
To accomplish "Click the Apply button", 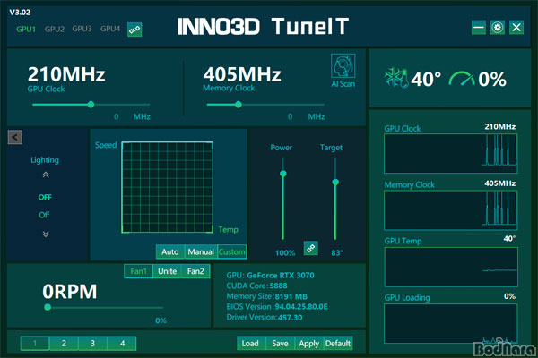I will click(308, 344).
